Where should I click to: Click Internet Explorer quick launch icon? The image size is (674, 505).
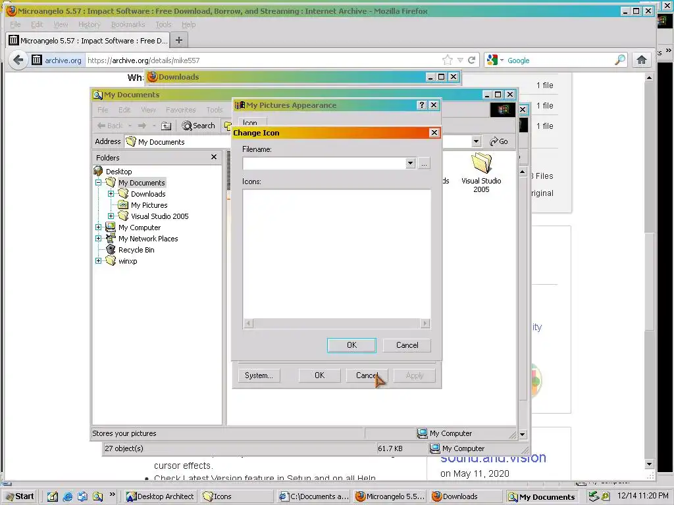(68, 496)
